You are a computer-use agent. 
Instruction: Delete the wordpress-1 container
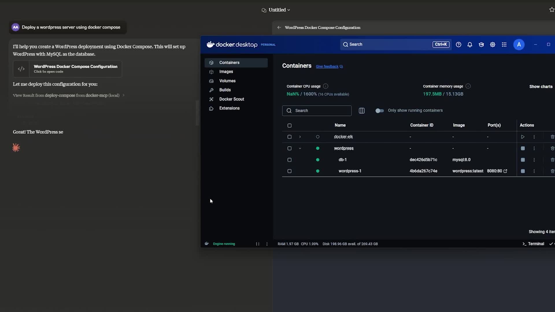552,171
